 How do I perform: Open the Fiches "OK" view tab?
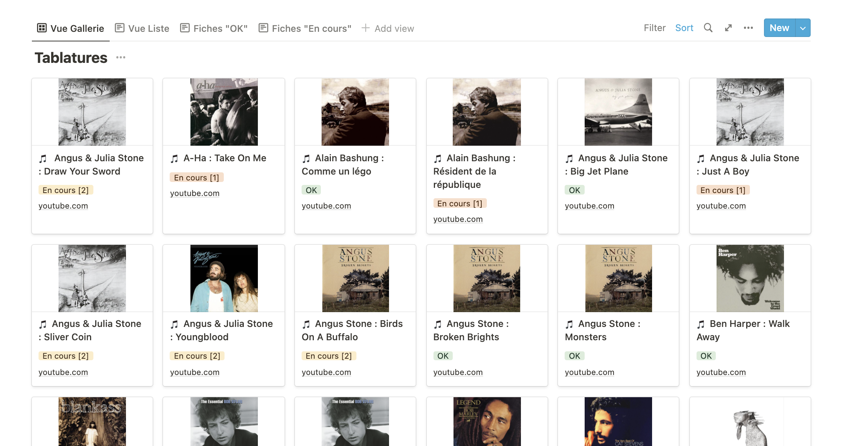[x=214, y=28]
